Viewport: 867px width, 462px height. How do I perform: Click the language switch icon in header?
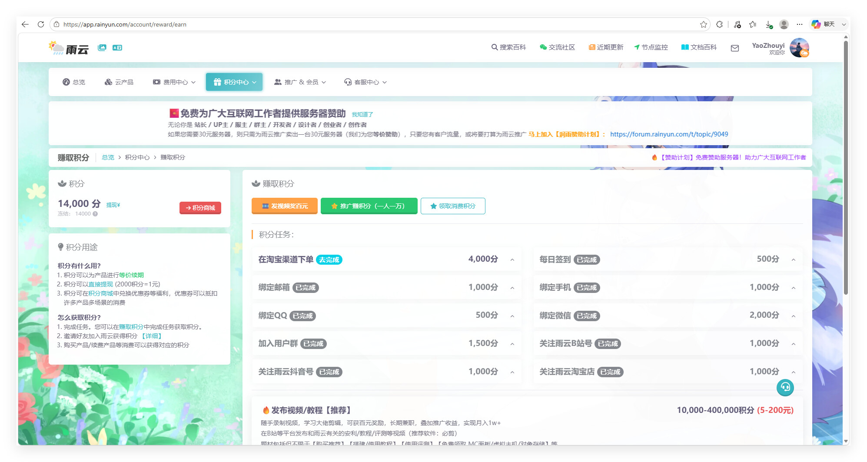tap(117, 47)
